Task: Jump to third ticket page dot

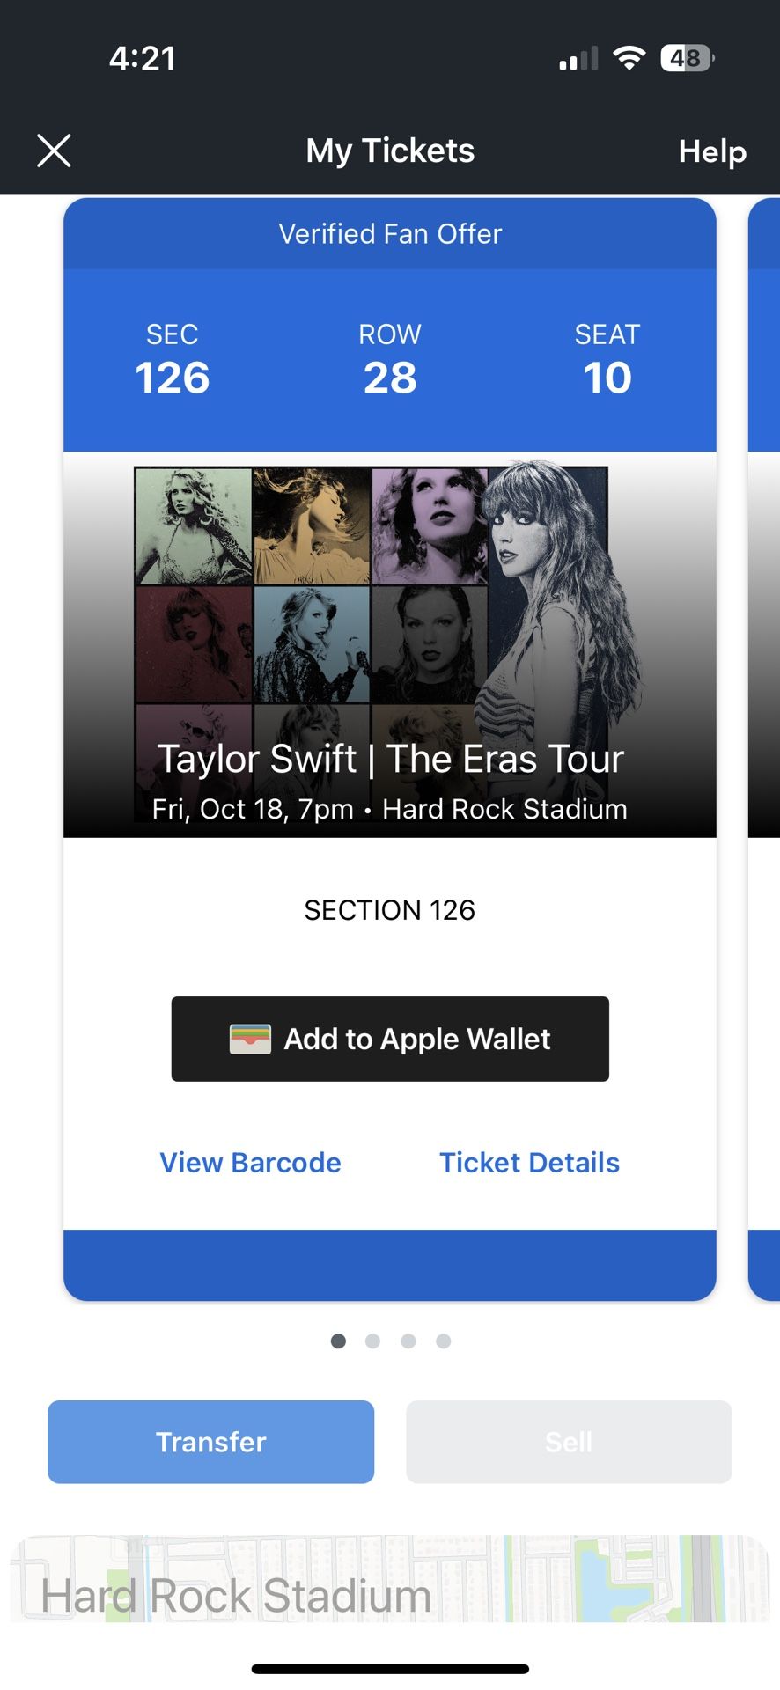Action: click(408, 1341)
